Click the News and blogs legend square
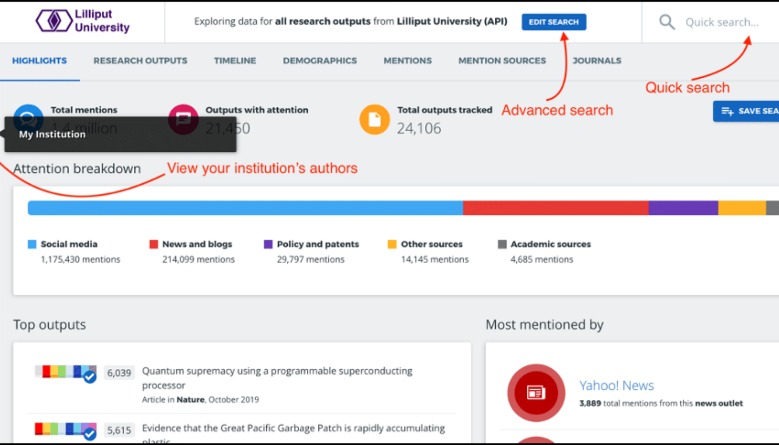This screenshot has width=779, height=445. tap(154, 244)
